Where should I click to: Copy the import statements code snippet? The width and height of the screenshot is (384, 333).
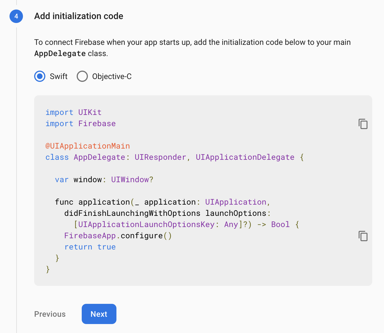363,124
